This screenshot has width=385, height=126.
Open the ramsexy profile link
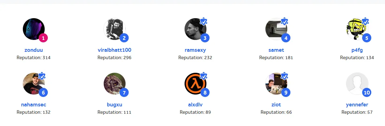[195, 50]
